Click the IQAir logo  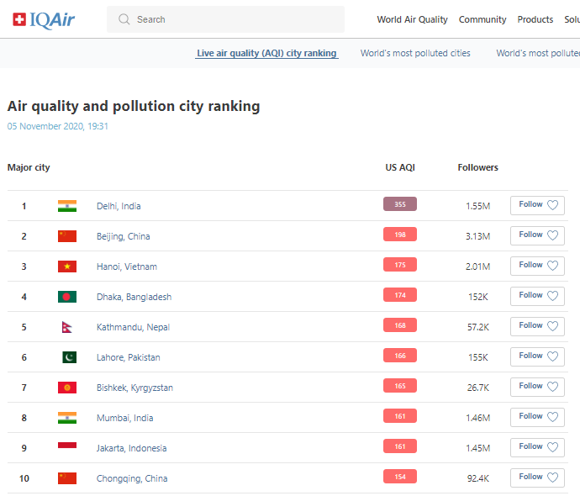[44, 19]
